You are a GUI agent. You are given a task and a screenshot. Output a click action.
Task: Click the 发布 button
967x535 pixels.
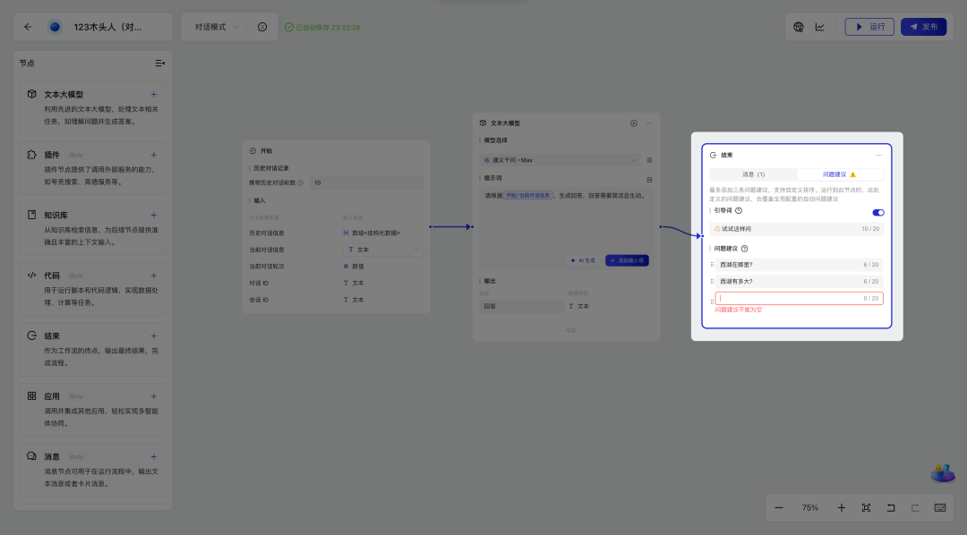924,27
